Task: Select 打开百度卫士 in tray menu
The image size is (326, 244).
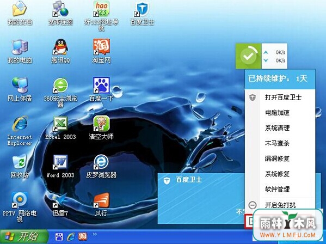Action: (280, 97)
